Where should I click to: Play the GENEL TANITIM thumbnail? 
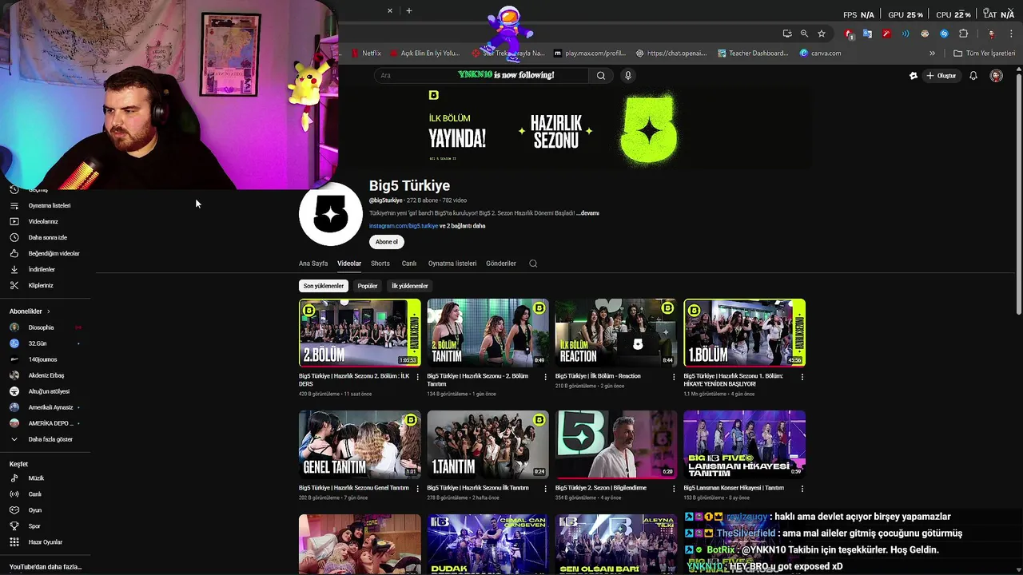[360, 445]
